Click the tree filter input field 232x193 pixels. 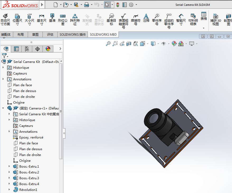(x=35, y=56)
